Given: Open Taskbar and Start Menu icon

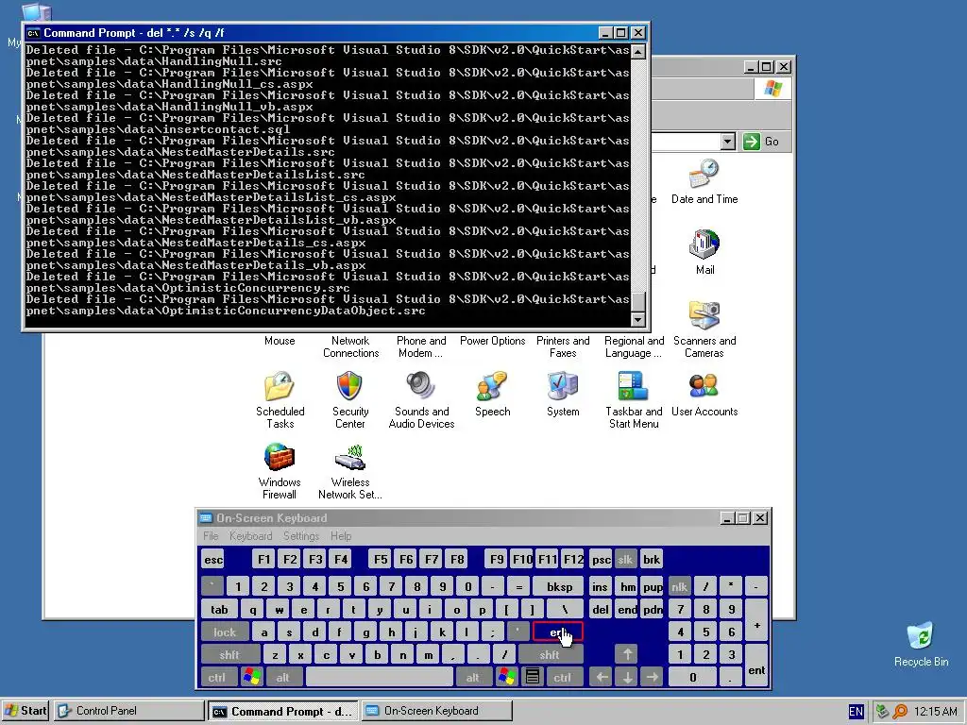Looking at the screenshot, I should pos(634,386).
